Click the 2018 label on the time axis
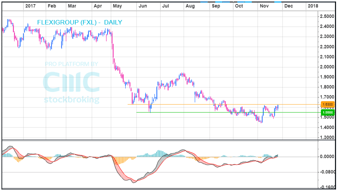This screenshot has width=339, height=191. click(x=313, y=6)
